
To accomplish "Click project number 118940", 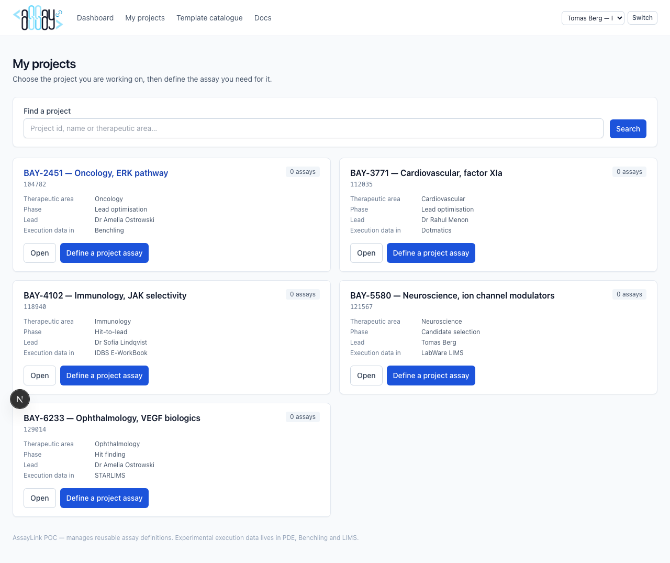I will (35, 307).
